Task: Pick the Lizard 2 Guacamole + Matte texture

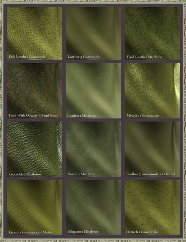Action: pos(35,207)
